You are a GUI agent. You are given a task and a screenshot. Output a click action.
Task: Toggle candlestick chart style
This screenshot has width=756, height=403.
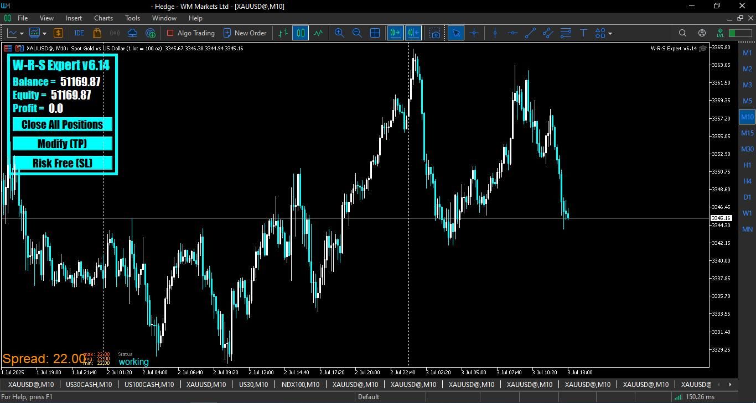click(301, 33)
